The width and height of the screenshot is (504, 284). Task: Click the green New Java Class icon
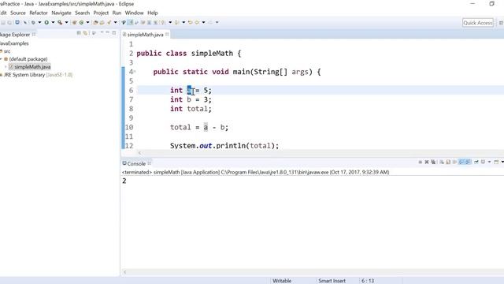pyautogui.click(x=81, y=23)
